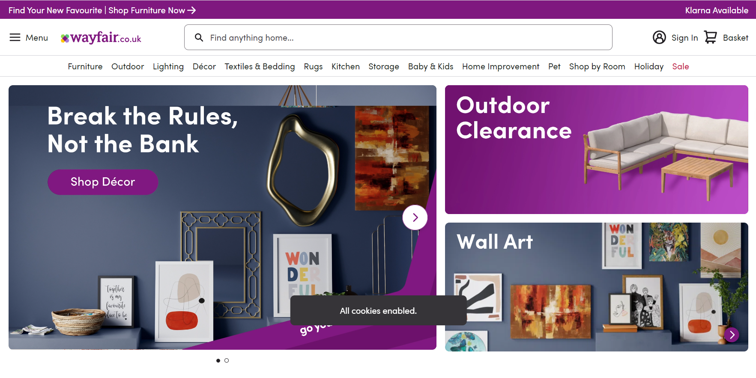Open the hamburger Menu icon
This screenshot has width=756, height=378.
point(15,38)
